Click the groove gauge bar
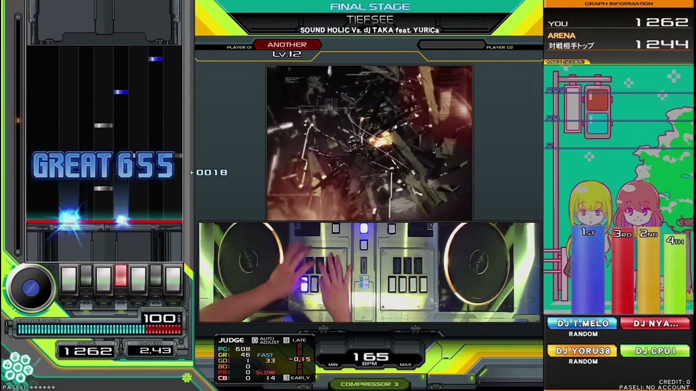 (100, 329)
